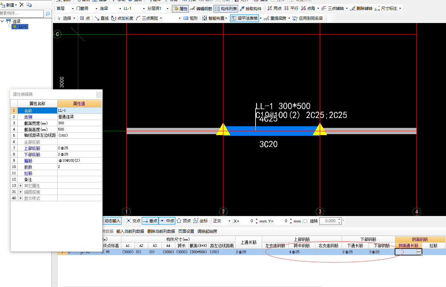Choose 两点 two-point axis tool
446x287 pixels.
(x=274, y=9)
